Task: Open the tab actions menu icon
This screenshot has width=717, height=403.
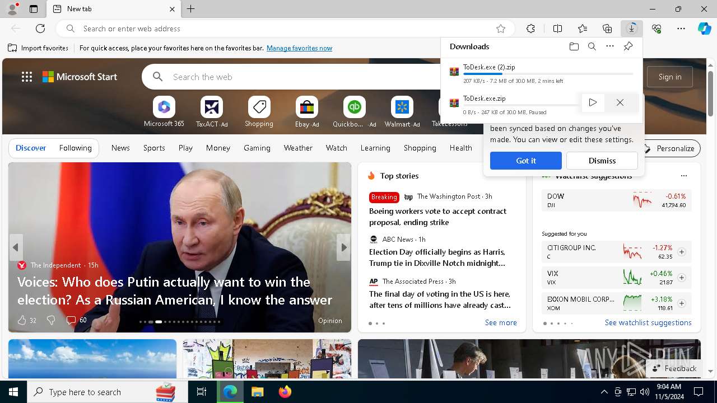Action: tap(34, 9)
